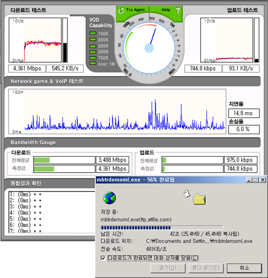
Task: Click the 100K VOD capability indicator
Action: [x=93, y=33]
